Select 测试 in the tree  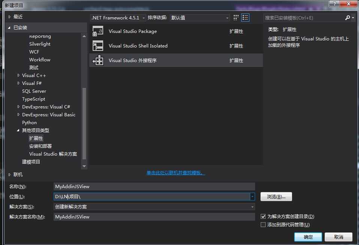(x=34, y=68)
